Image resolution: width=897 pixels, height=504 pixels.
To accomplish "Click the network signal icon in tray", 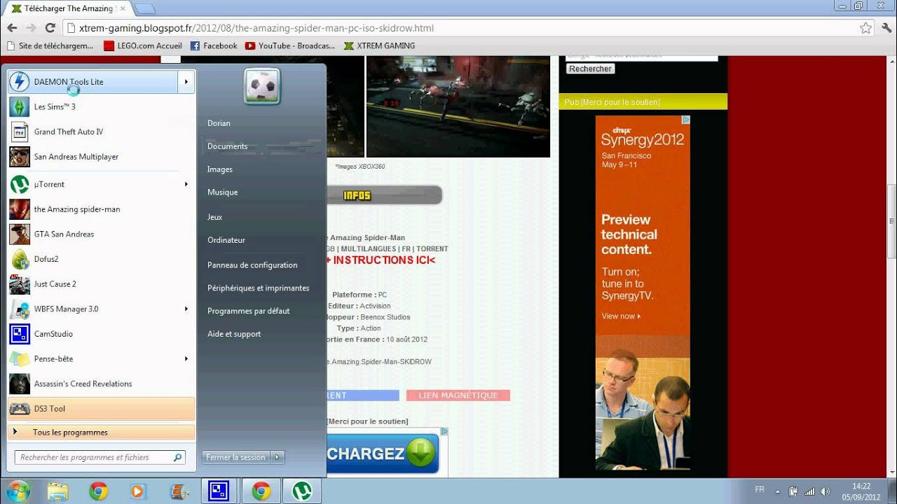I will (809, 491).
